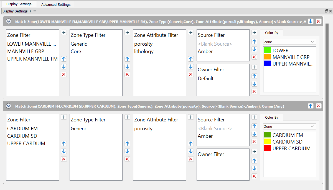
Task: Add an owner to Cardium Owner Filter
Action: click(x=254, y=152)
